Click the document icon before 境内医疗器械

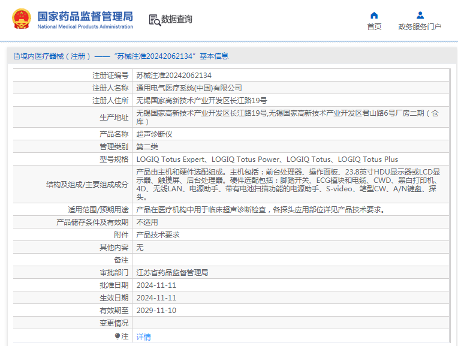pos(16,56)
